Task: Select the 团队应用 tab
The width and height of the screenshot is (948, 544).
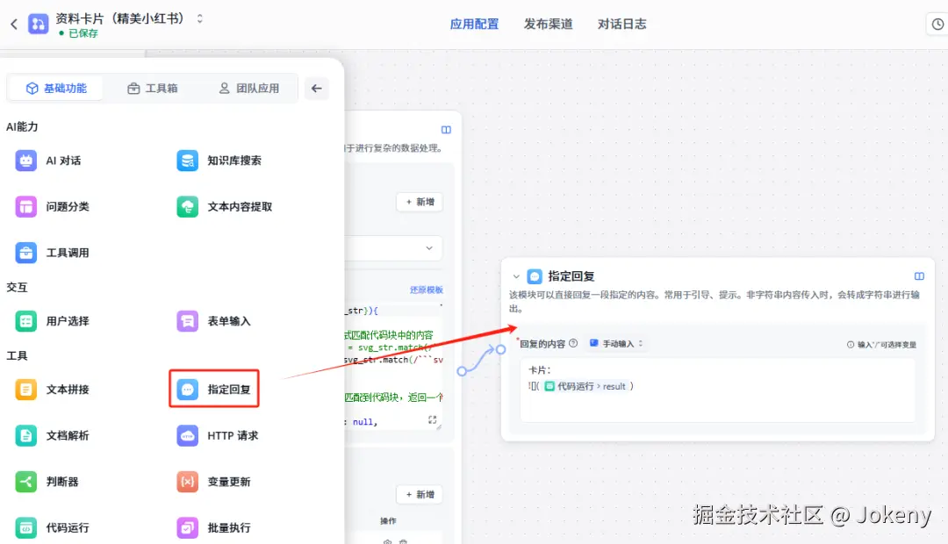Action: click(x=248, y=89)
